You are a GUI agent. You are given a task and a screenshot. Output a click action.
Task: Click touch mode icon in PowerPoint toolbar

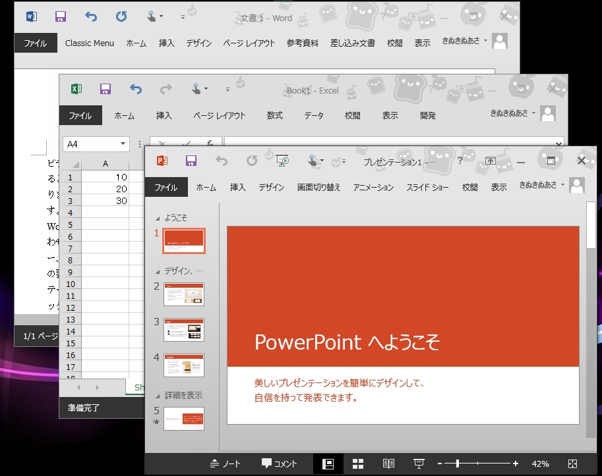point(313,161)
